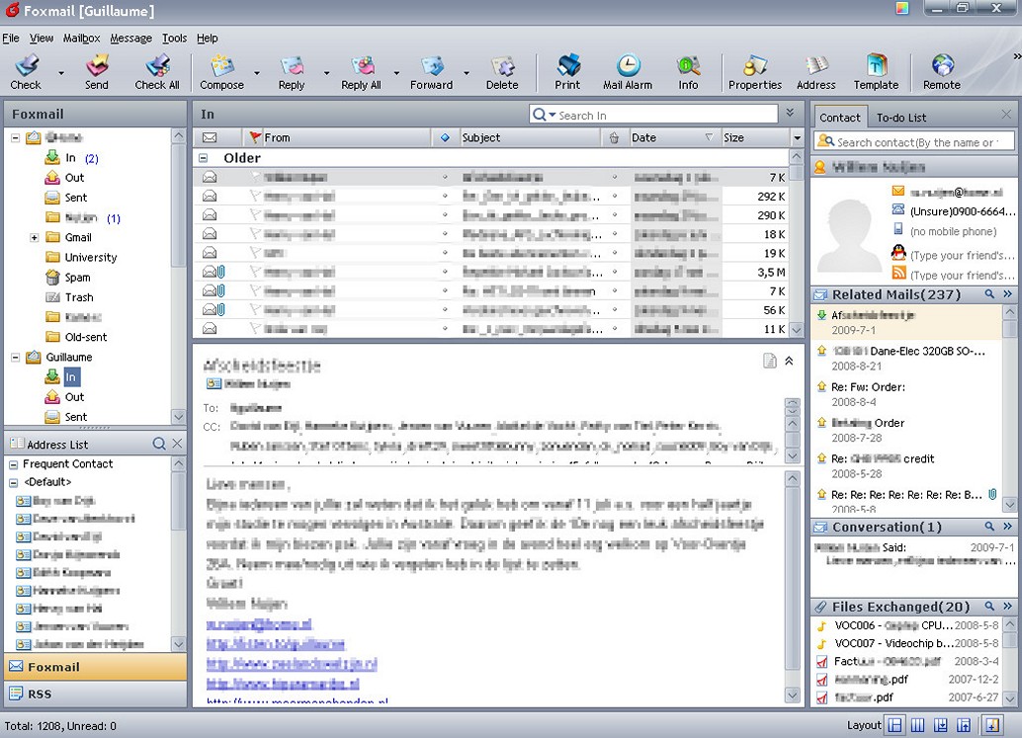Open account Properties

pyautogui.click(x=755, y=72)
